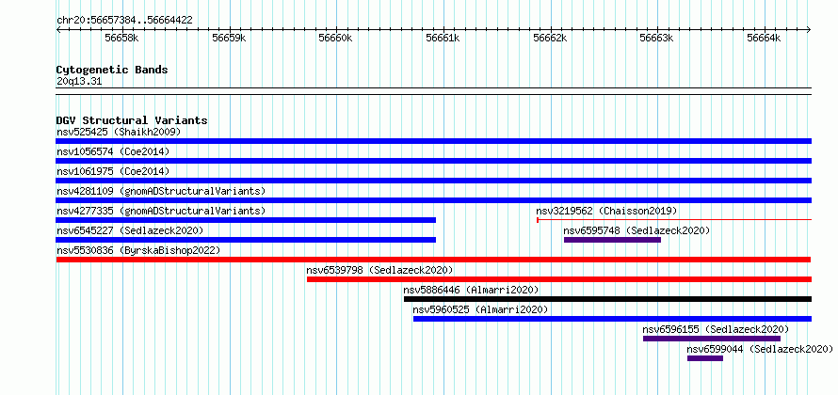Click the 56664k ruler tick label

coord(765,39)
